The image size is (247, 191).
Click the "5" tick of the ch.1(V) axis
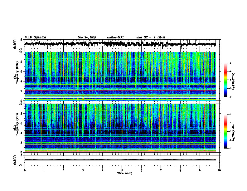coord(21,40)
